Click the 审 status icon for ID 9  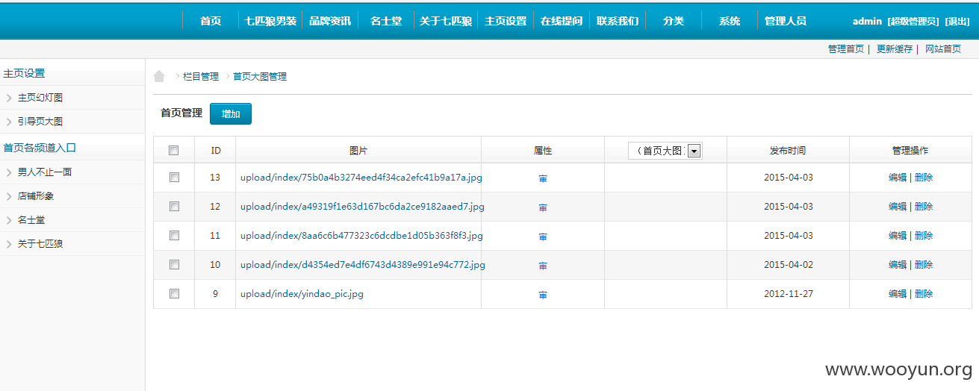pyautogui.click(x=543, y=295)
